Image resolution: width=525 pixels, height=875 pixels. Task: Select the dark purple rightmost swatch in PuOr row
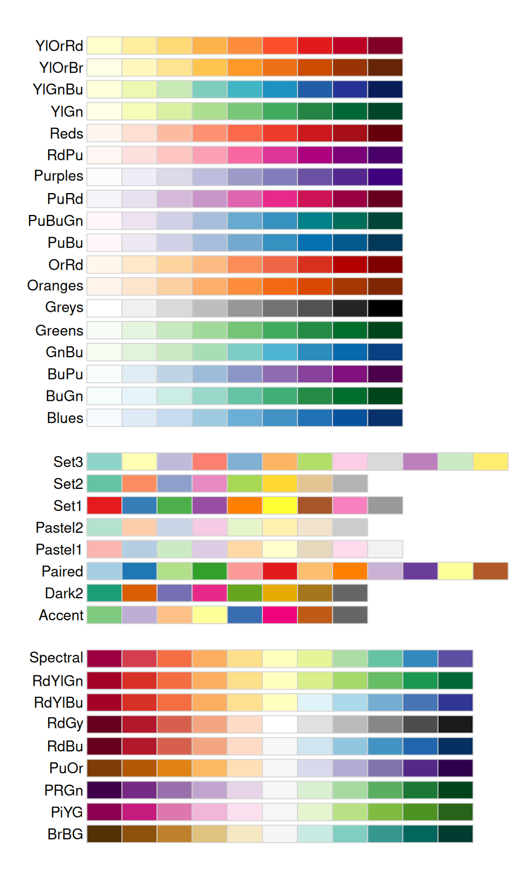click(x=455, y=768)
